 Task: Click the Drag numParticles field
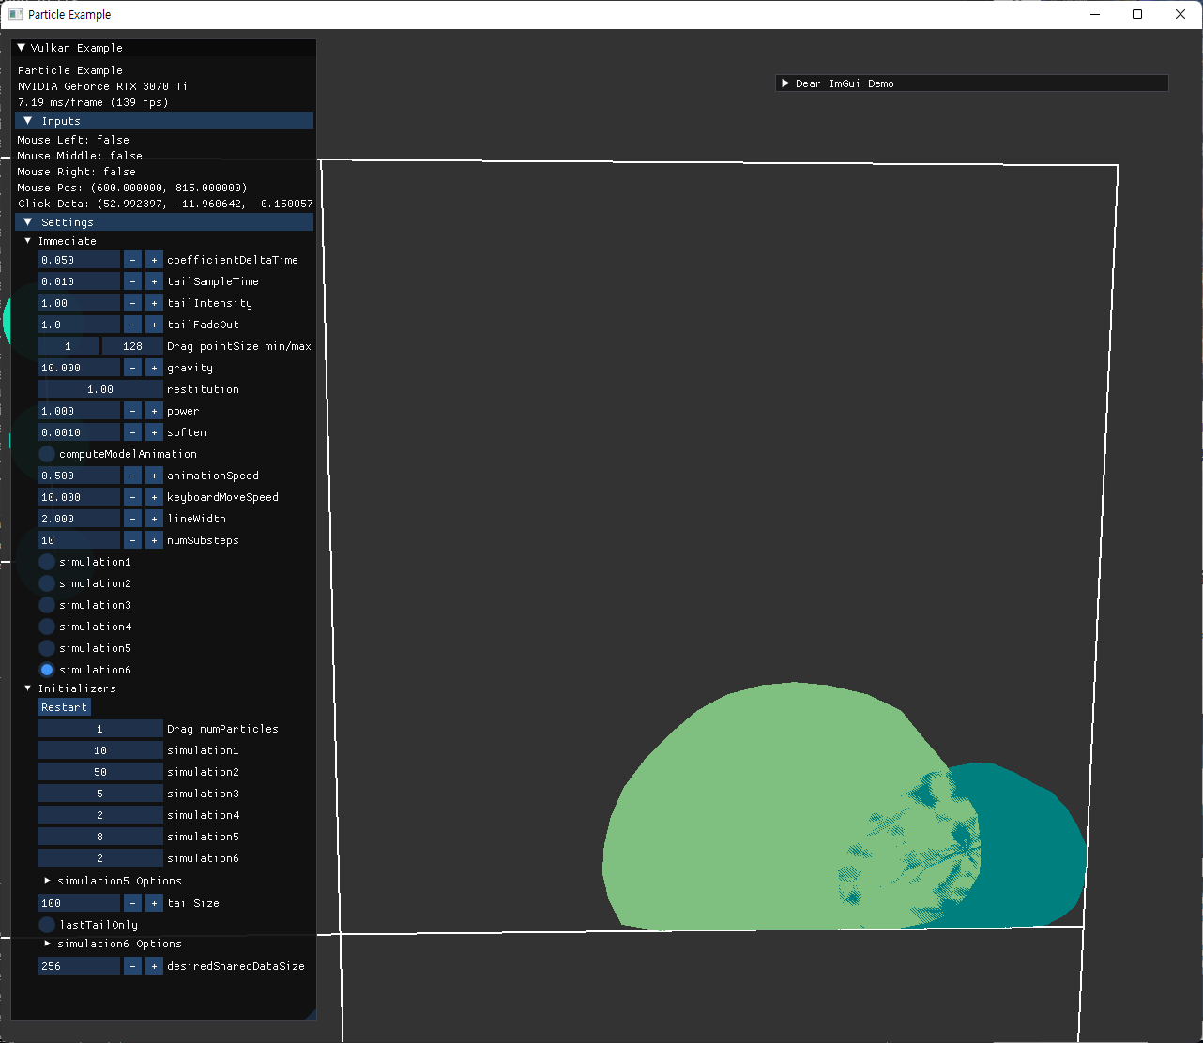tap(100, 729)
